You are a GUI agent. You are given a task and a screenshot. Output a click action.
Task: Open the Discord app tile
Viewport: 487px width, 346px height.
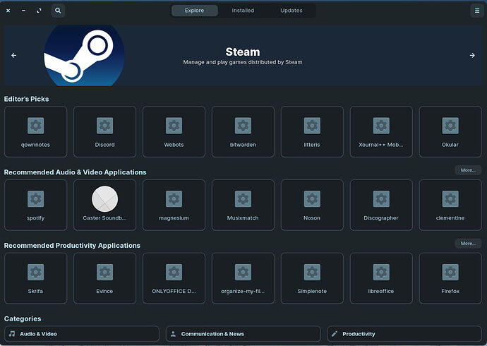pyautogui.click(x=104, y=131)
